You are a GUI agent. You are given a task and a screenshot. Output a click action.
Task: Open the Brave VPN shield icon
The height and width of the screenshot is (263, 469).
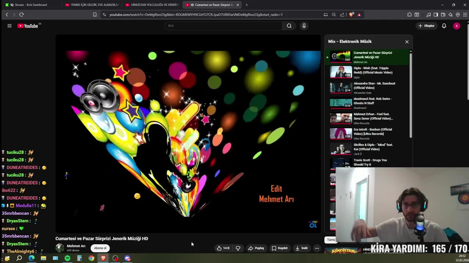pyautogui.click(x=458, y=15)
